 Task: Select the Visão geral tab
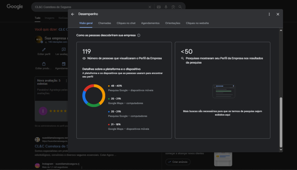click(86, 23)
